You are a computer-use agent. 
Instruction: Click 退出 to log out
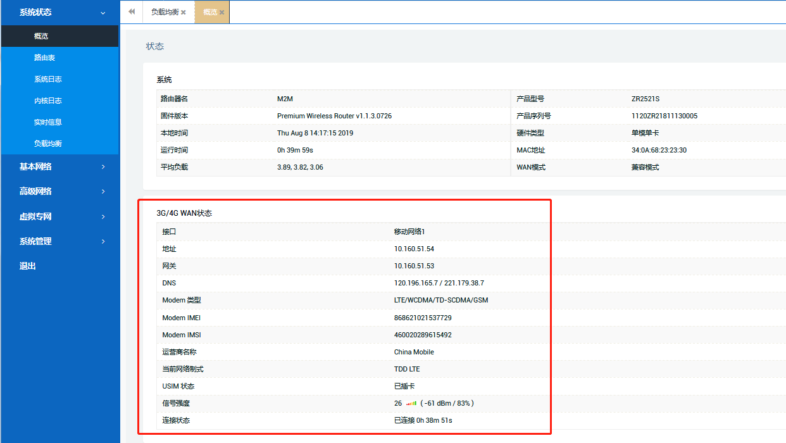[28, 266]
